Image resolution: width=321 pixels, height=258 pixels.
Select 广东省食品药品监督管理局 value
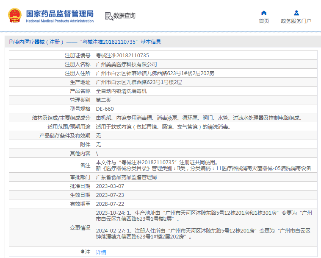click(x=126, y=177)
